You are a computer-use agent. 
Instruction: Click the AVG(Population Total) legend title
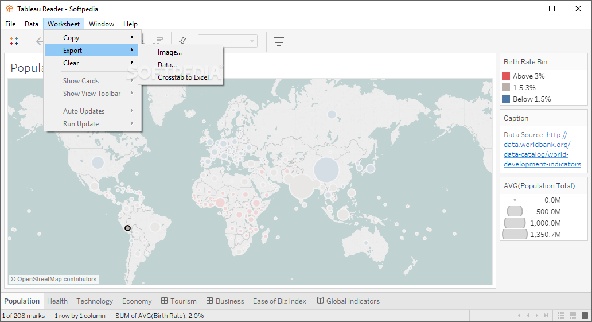[539, 186]
